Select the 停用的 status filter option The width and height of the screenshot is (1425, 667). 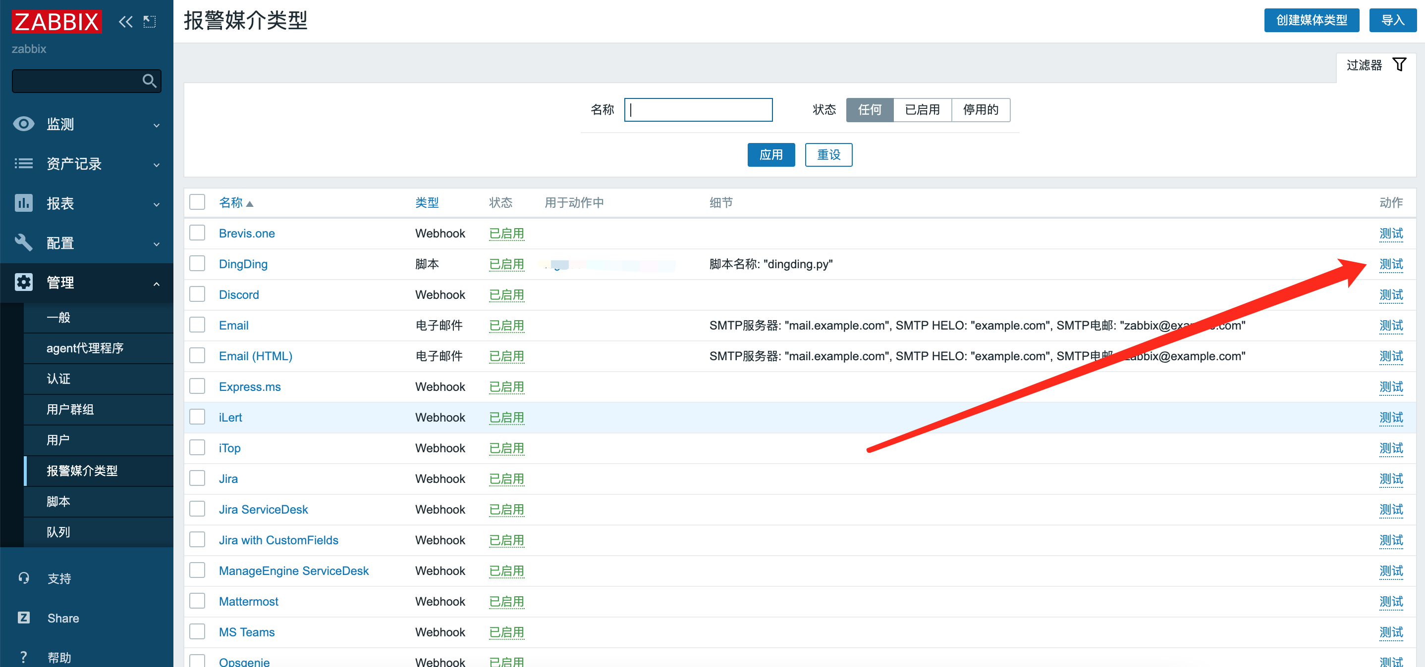pyautogui.click(x=980, y=109)
